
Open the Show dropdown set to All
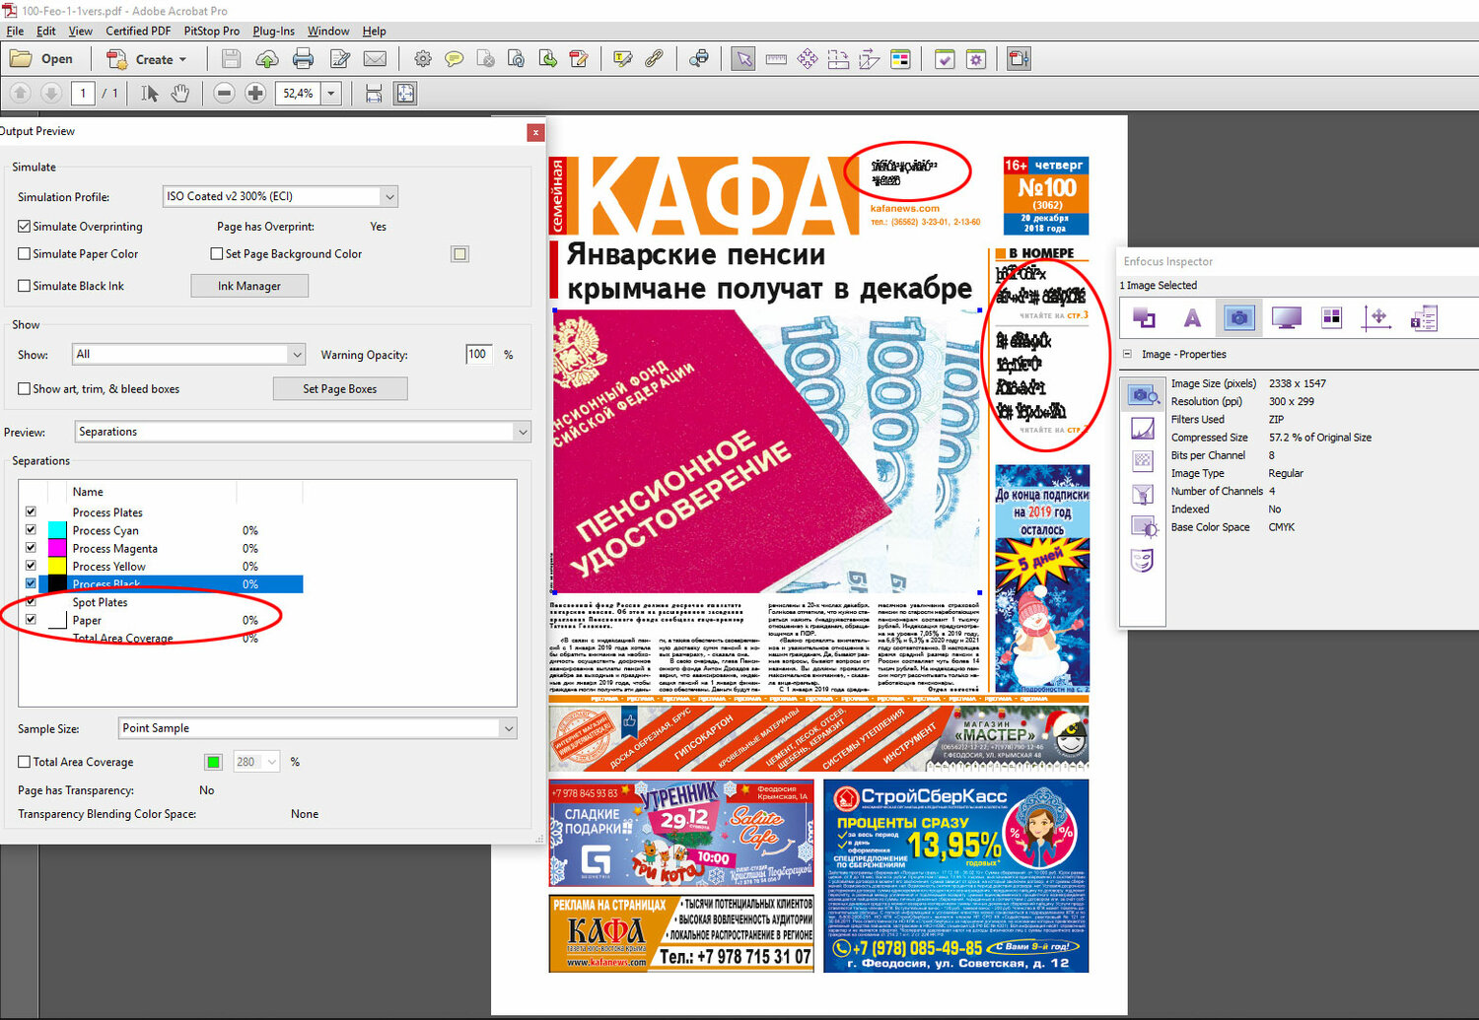188,354
